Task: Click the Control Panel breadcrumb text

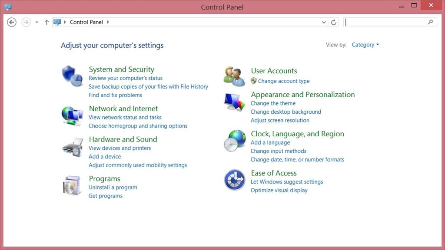Action: pyautogui.click(x=86, y=22)
